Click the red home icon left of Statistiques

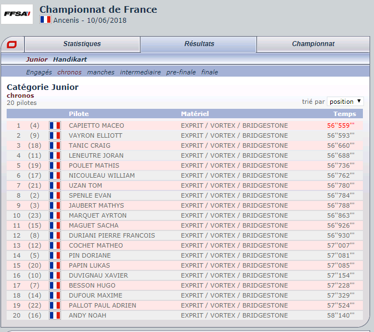tap(12, 44)
